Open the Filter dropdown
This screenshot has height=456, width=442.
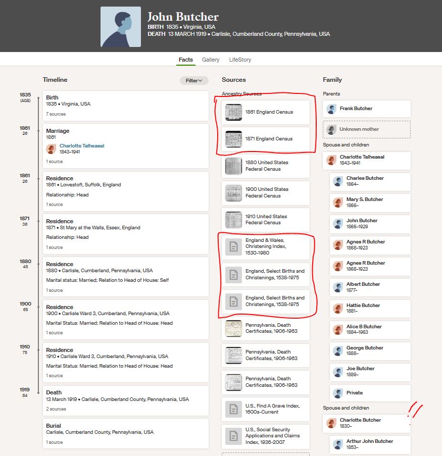[194, 80]
